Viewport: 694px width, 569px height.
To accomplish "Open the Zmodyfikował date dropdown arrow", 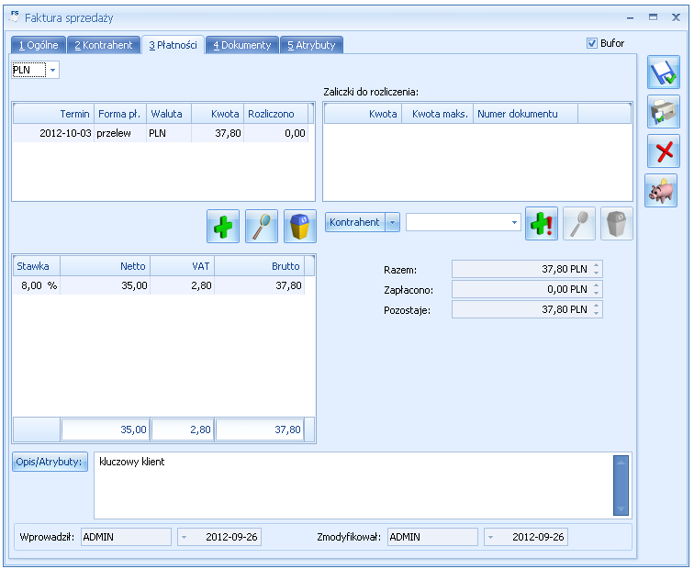I will [x=490, y=537].
